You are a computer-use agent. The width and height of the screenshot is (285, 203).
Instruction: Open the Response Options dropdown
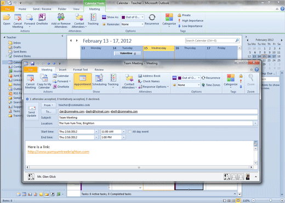[153, 87]
